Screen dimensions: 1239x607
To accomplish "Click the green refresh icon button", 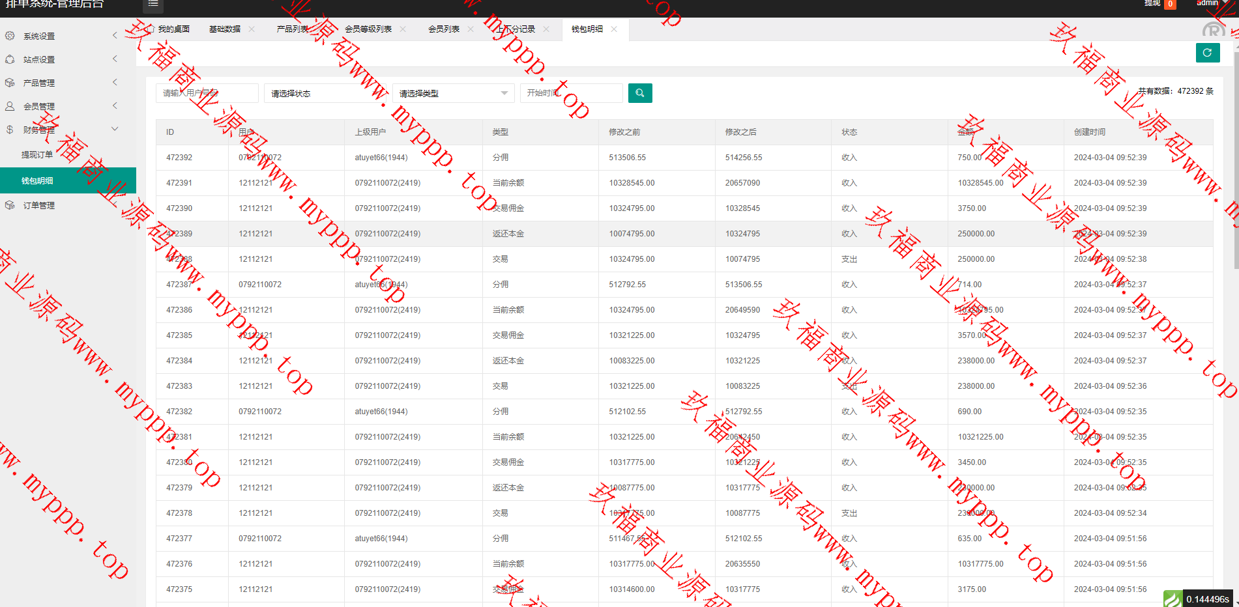I will click(x=1207, y=53).
